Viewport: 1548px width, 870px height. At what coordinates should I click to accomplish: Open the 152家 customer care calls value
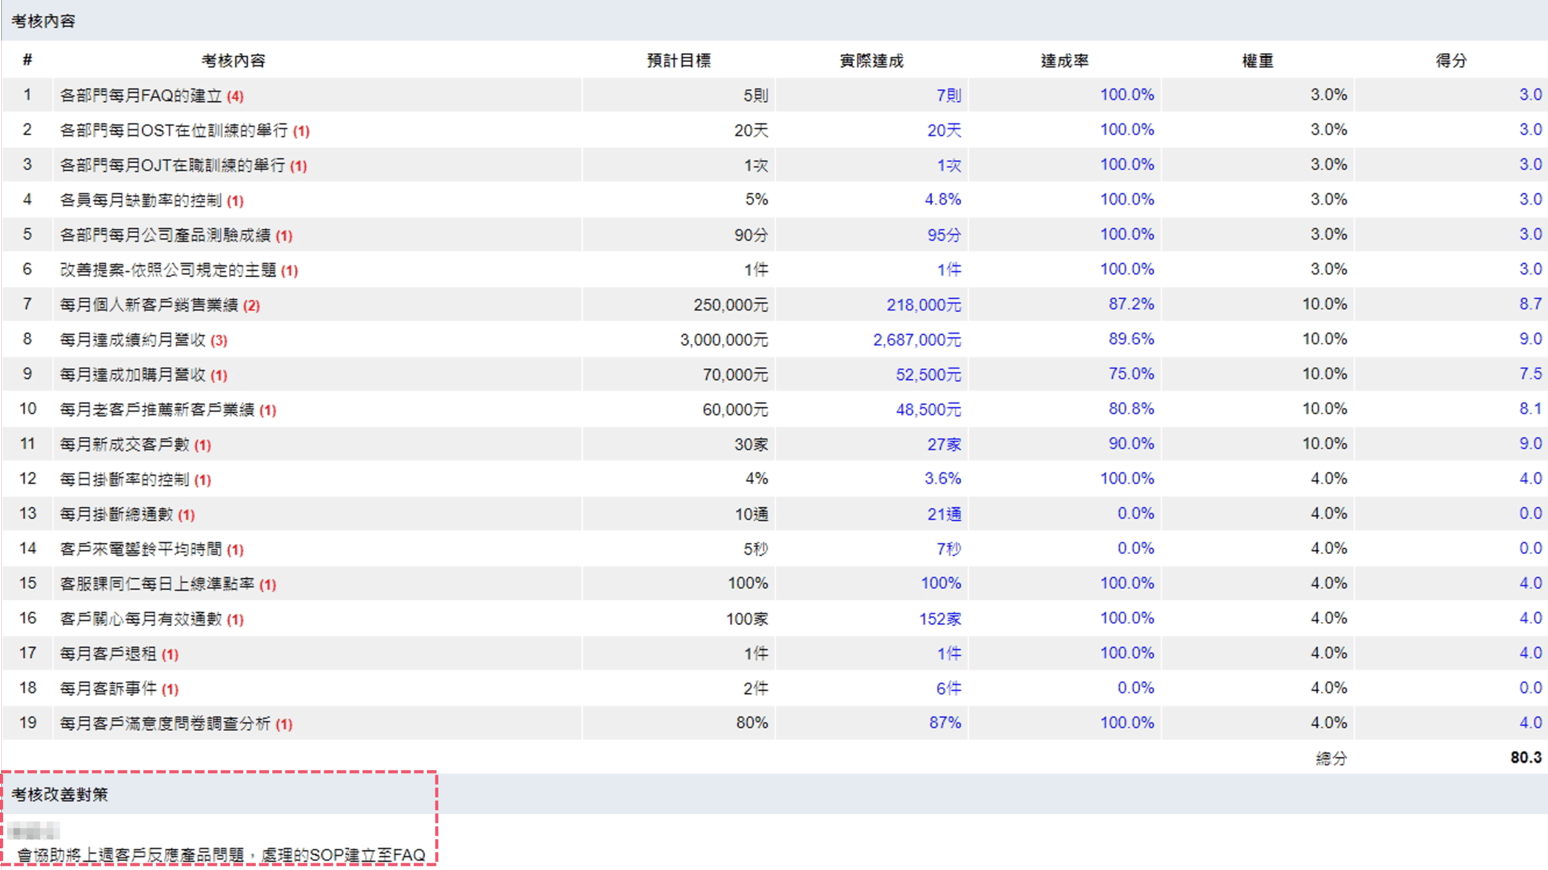pos(940,619)
